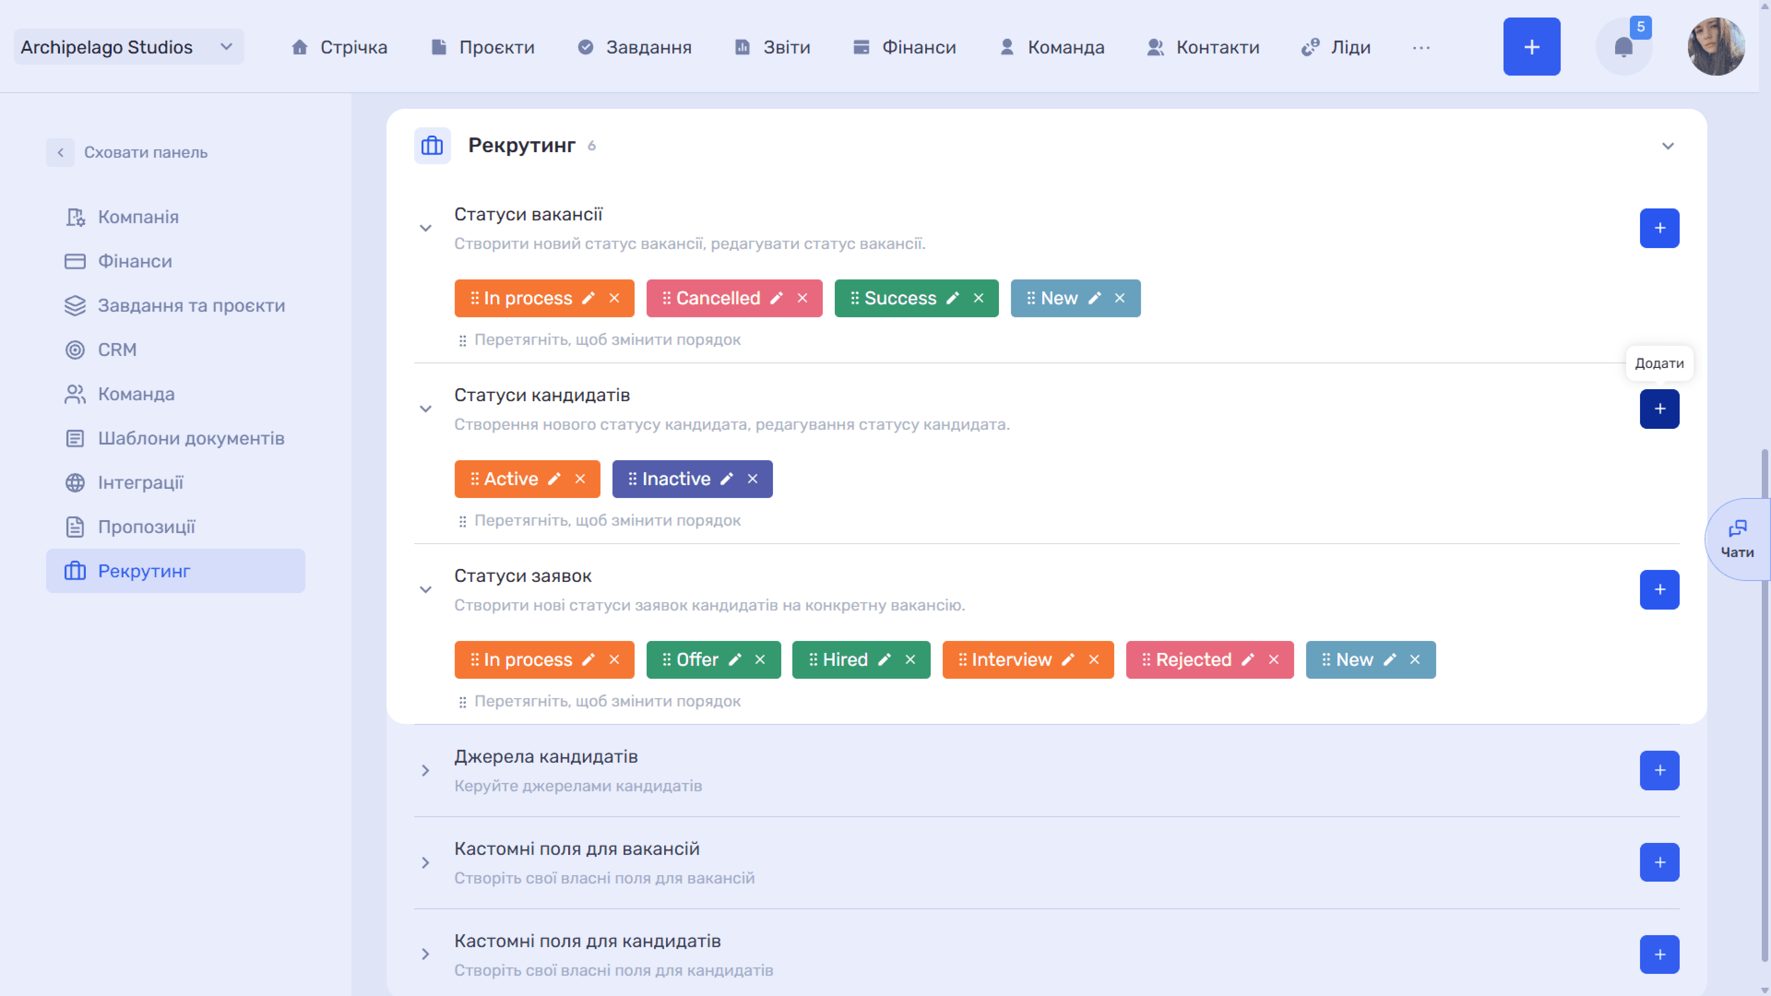1771x996 pixels.
Task: Click the notifications bell icon
Action: pos(1624,47)
